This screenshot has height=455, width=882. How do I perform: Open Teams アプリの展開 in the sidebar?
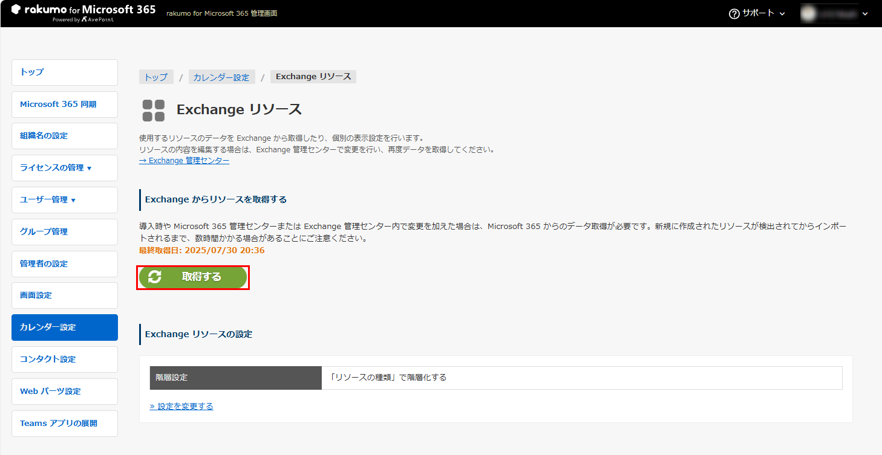coord(65,424)
